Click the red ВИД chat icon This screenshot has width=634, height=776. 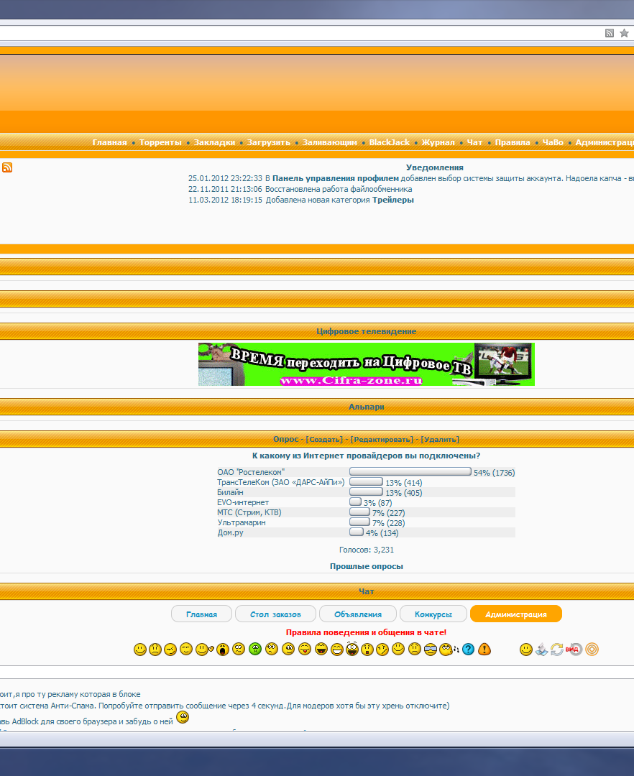click(x=574, y=650)
